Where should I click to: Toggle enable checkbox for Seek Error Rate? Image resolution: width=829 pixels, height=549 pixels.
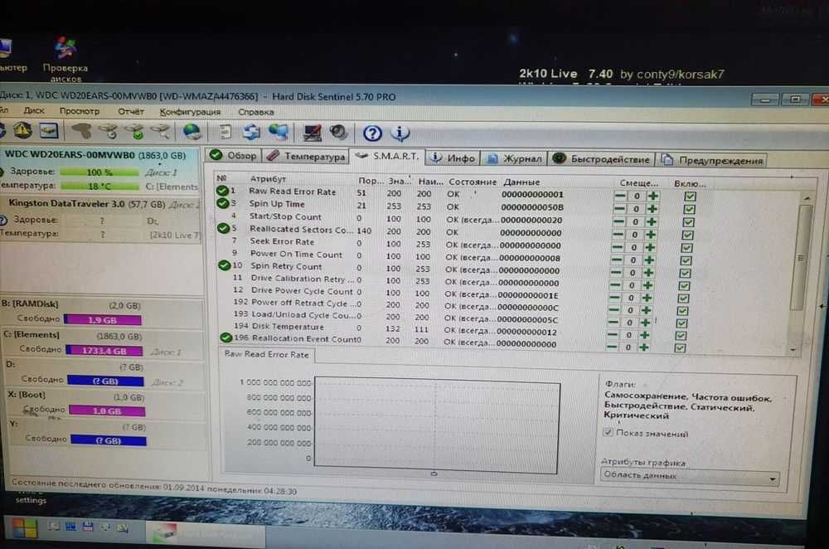686,247
